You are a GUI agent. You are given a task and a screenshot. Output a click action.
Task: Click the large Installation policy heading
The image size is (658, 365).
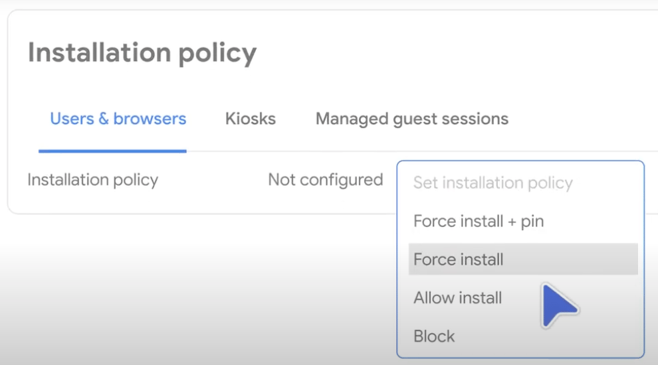tap(142, 53)
